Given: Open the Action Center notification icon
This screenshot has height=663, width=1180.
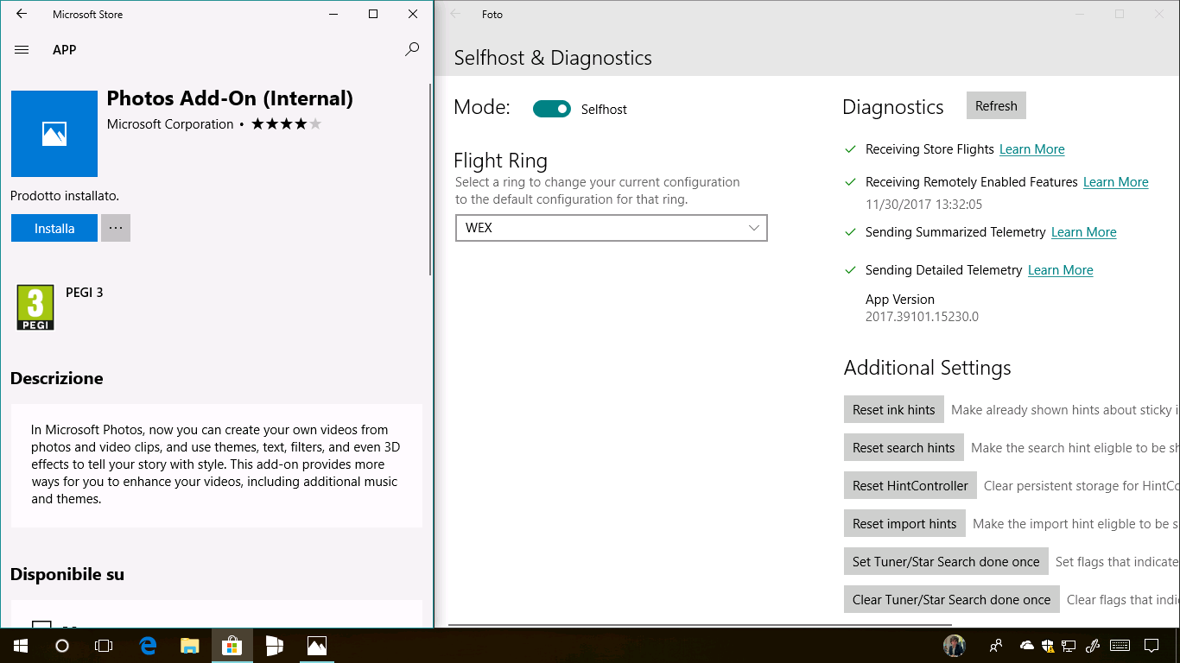Looking at the screenshot, I should (x=1151, y=646).
